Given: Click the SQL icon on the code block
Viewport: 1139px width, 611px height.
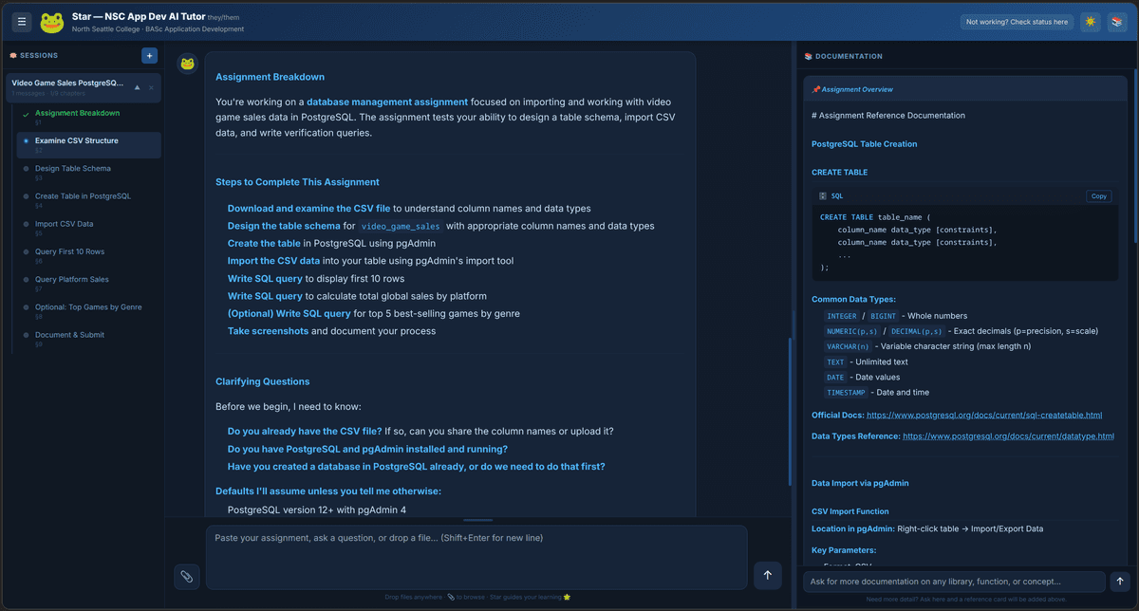Looking at the screenshot, I should [822, 195].
